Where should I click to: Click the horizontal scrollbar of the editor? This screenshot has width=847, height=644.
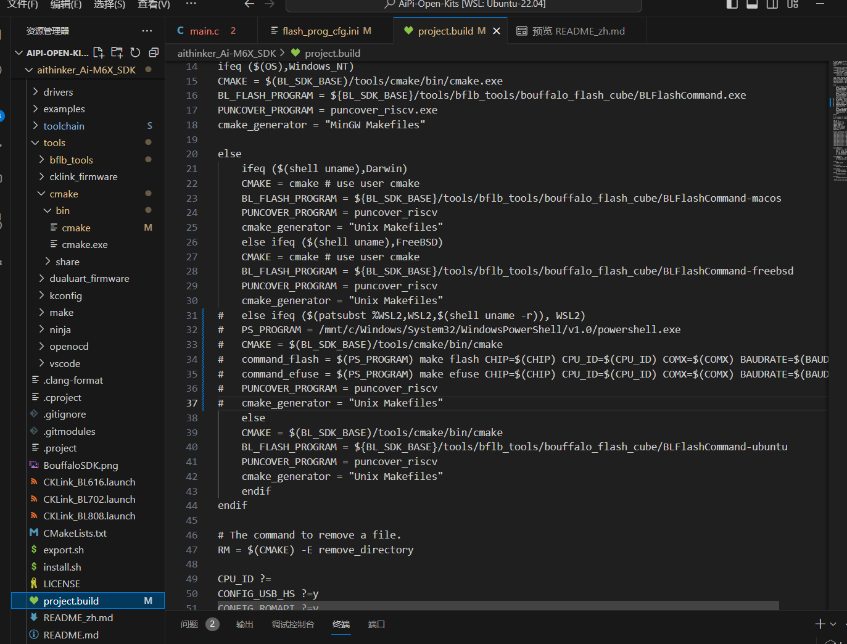pyautogui.click(x=498, y=606)
